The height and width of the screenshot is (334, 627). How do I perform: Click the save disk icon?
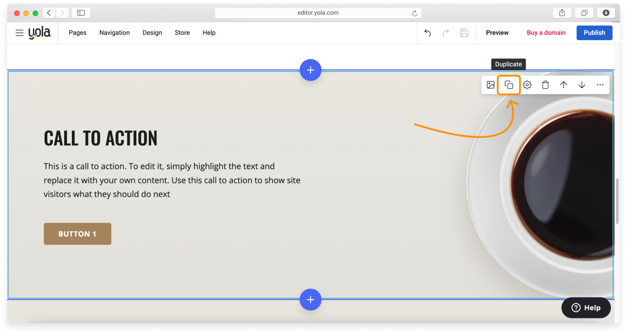464,33
